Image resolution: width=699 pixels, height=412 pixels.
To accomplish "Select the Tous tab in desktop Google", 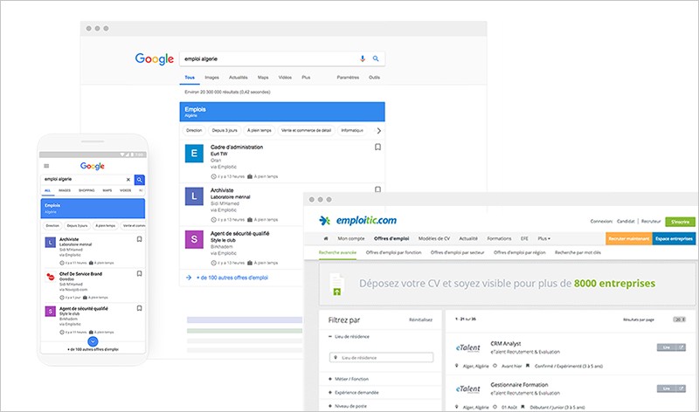I will coord(190,78).
